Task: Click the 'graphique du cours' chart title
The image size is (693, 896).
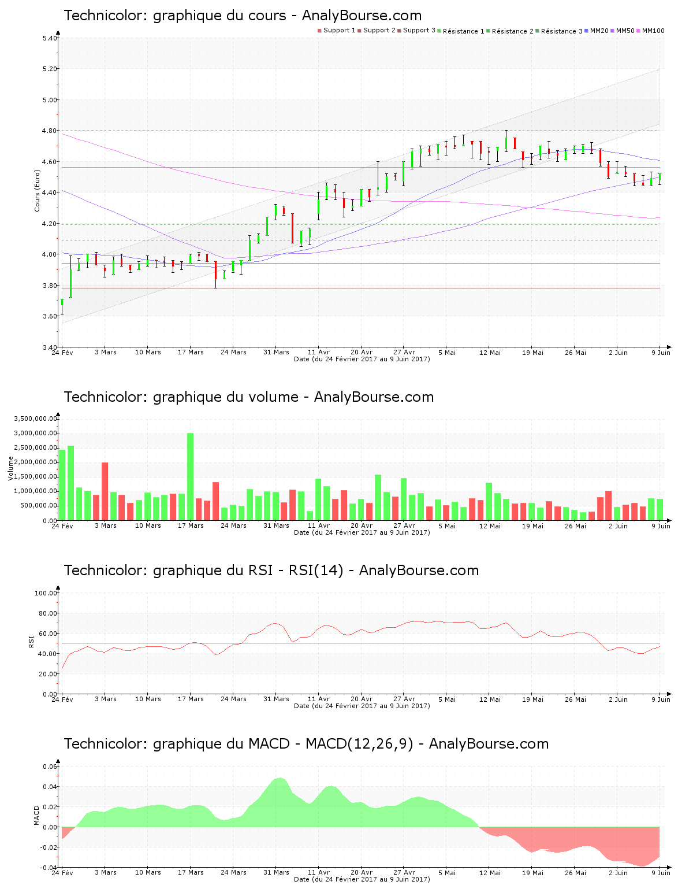Action: click(x=243, y=16)
